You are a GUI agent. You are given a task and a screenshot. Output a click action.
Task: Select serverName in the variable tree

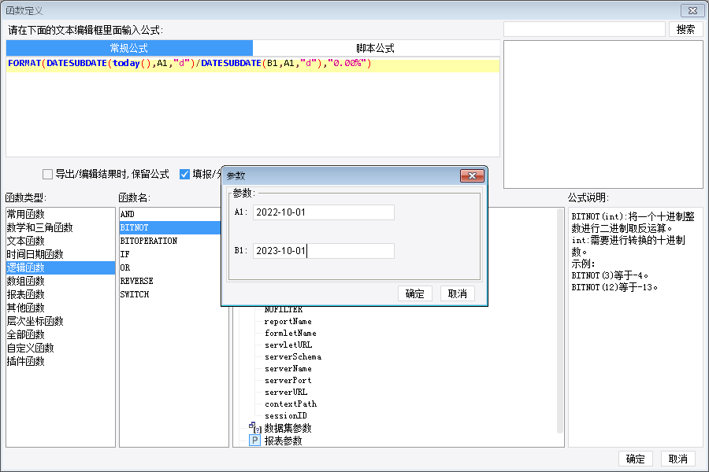(288, 369)
